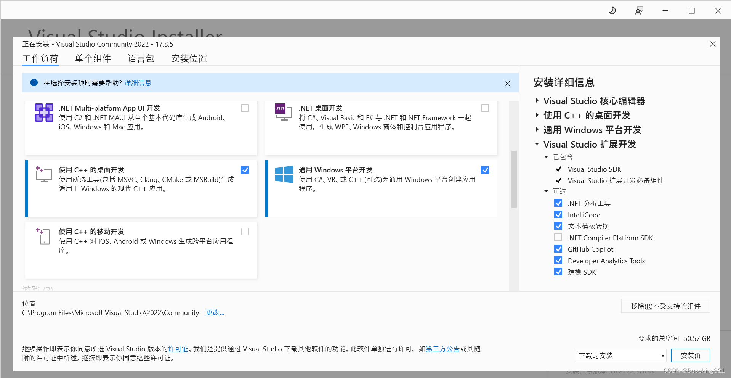
Task: Uncheck 建模 SDK option
Action: pos(558,272)
